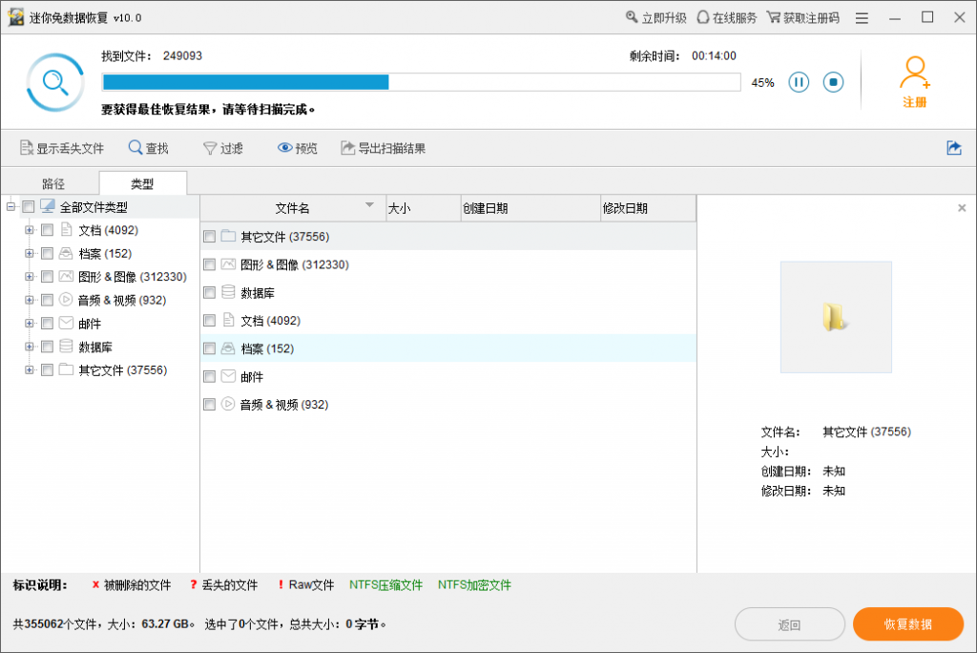Select 图形 & 图像 (312330) row text
Screen dimensions: 977x653
(x=295, y=264)
